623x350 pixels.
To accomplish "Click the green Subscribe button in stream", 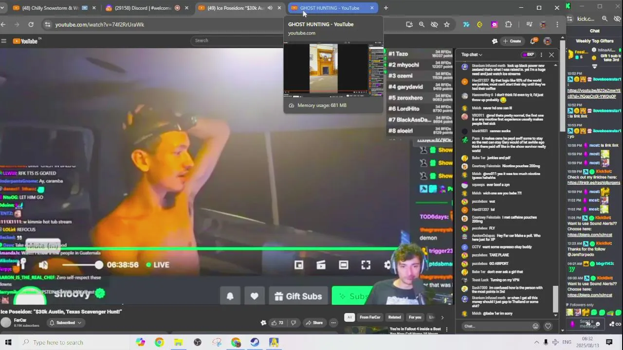I will [352, 296].
